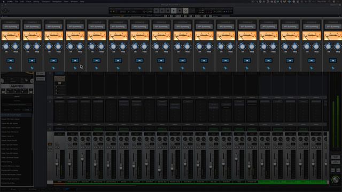342x192 pixels.
Task: Click the link icon under fifth summing strip
Action: [96, 68]
